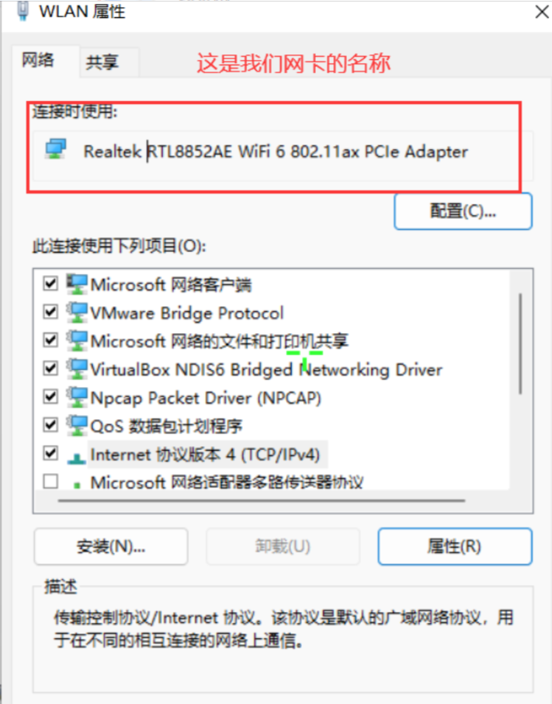Screen dimensions: 552x704
Task: Select the 文件和打印机共享 item icon
Action: point(77,341)
